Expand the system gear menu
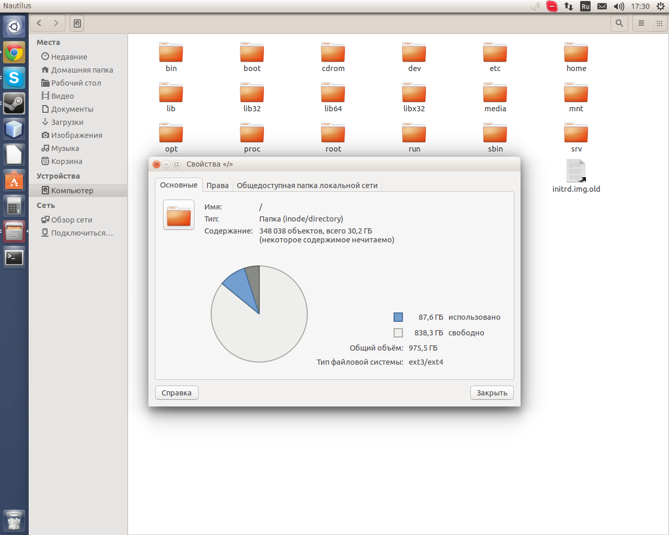The height and width of the screenshot is (535, 669). pos(661,6)
